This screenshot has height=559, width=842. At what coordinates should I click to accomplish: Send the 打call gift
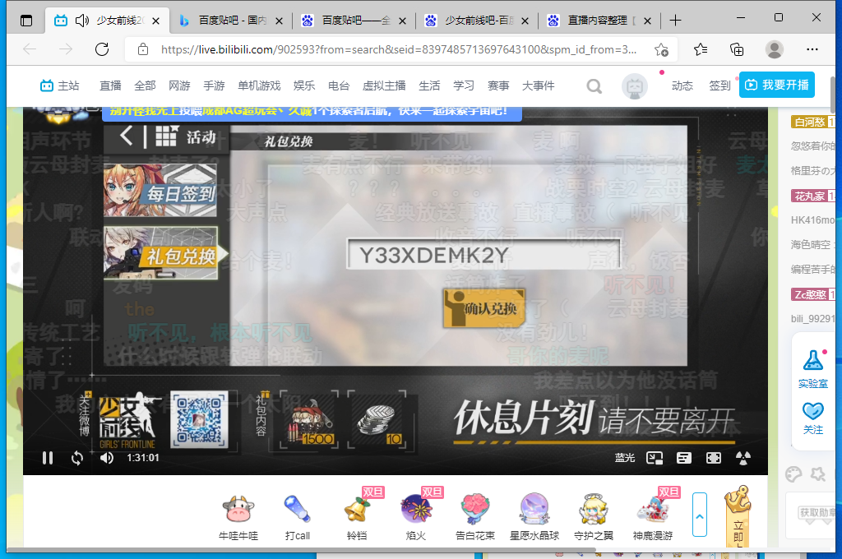(x=298, y=517)
